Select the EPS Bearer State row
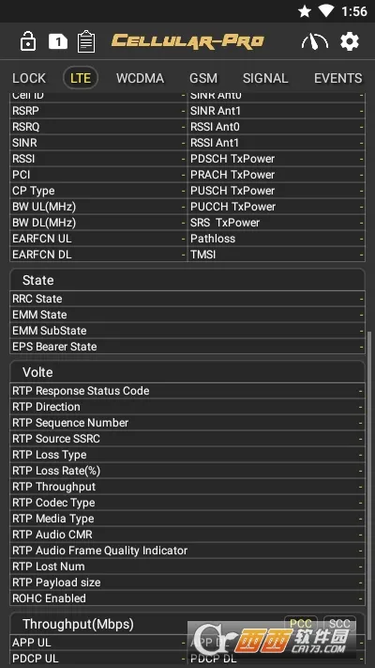Screen dimensions: 375x668 (187, 347)
